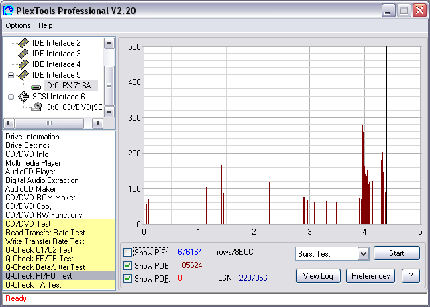Select IDE Interface 2 in the tree
The image size is (430, 307).
click(56, 43)
